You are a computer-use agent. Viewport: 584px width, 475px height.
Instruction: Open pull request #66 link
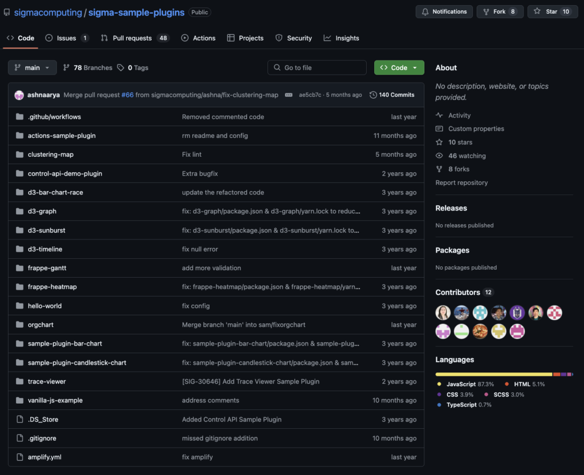127,95
